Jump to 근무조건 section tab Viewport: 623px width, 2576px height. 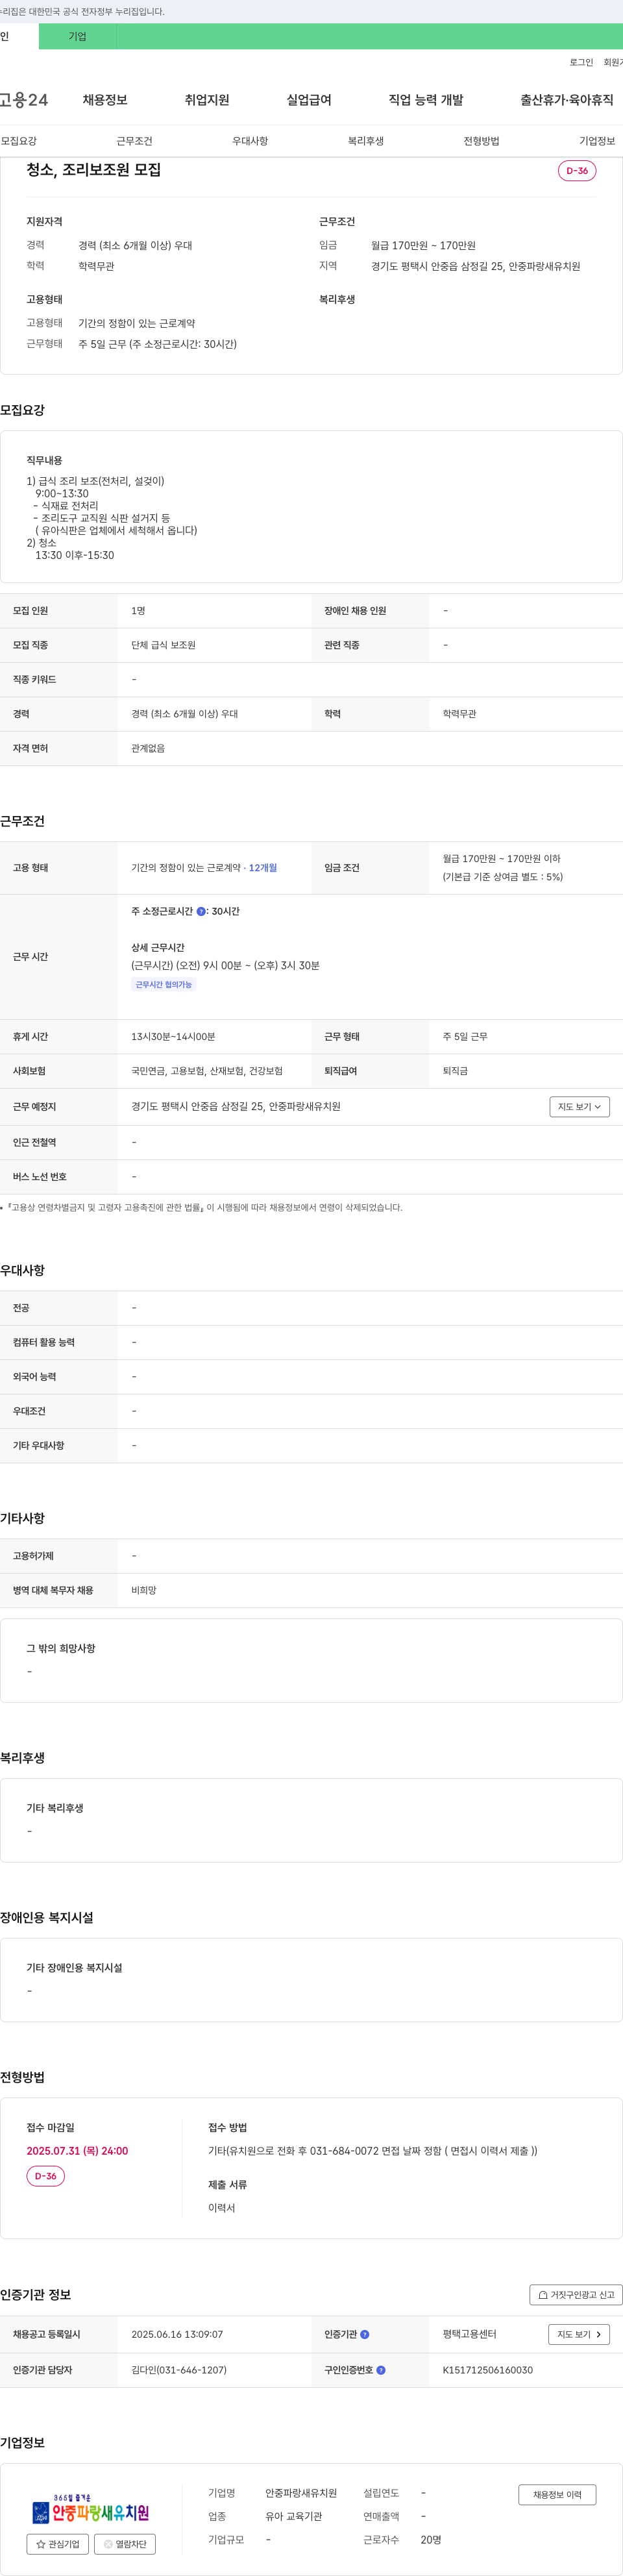pyautogui.click(x=134, y=141)
